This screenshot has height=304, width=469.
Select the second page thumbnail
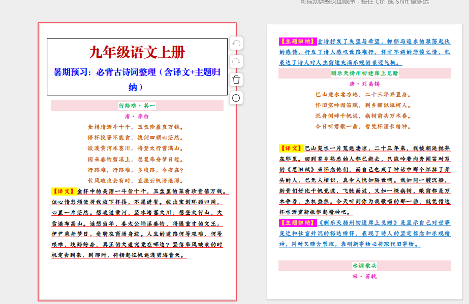[x=364, y=161]
